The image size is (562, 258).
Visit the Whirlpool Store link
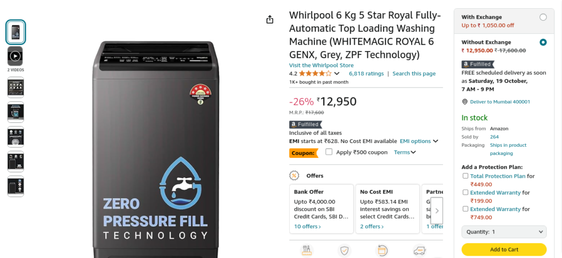(321, 66)
